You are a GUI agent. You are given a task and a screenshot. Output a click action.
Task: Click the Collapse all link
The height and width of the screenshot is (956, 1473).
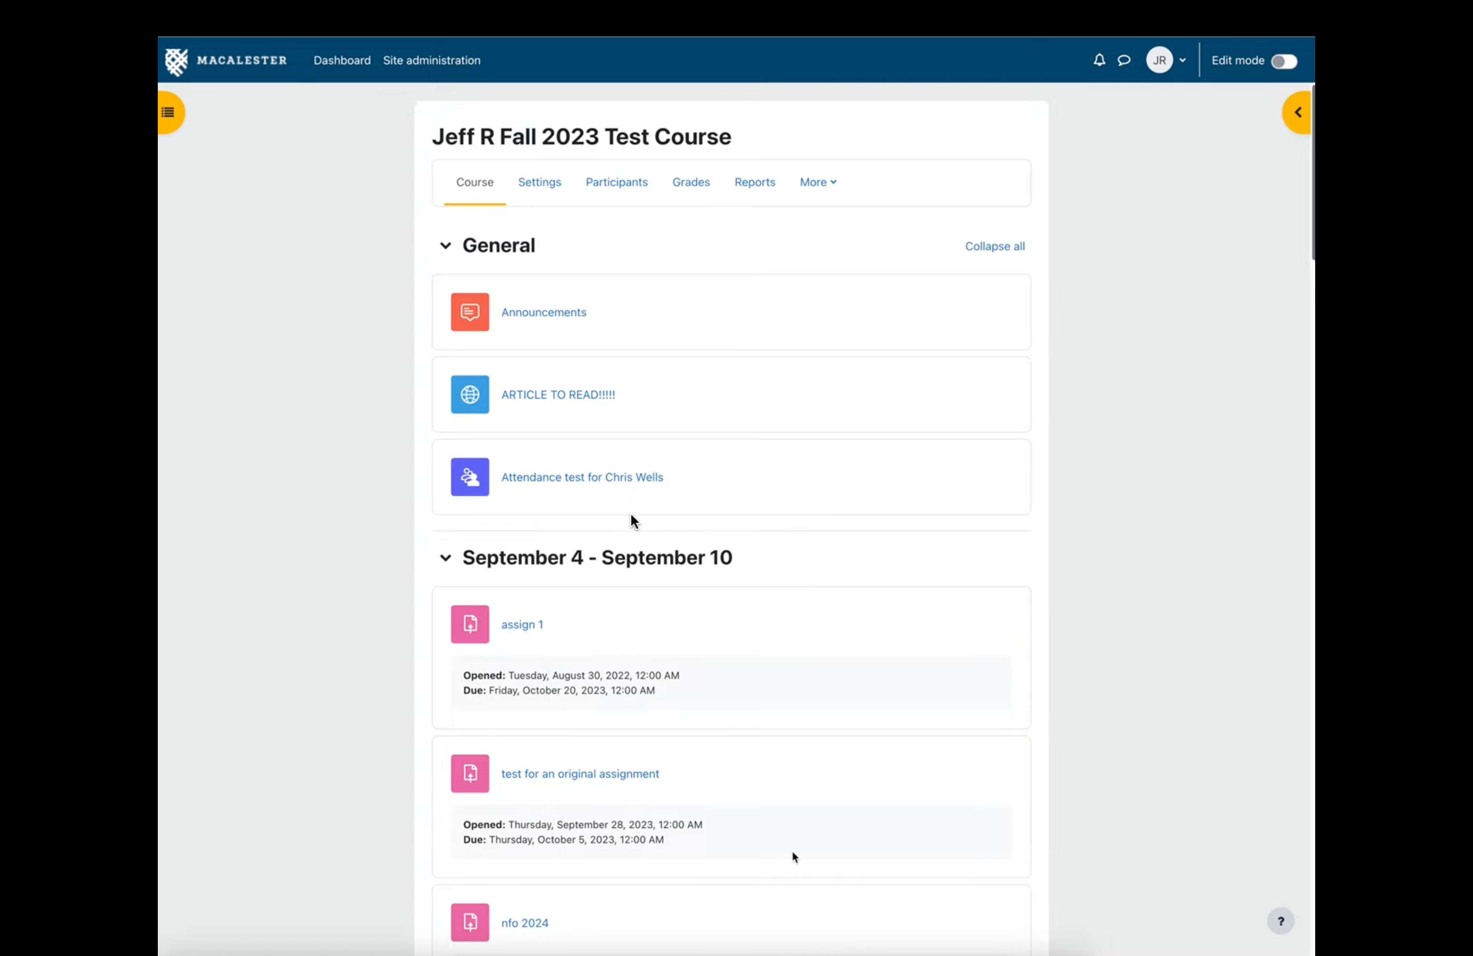coord(994,246)
